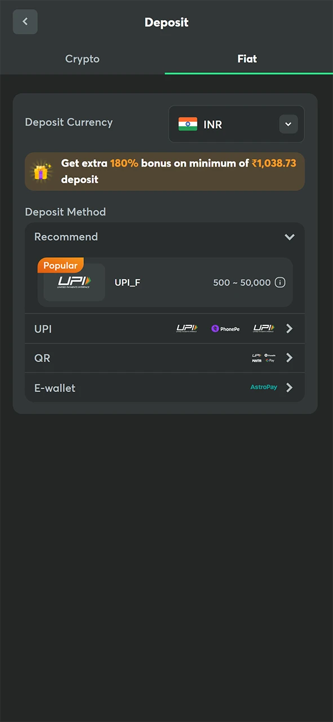The height and width of the screenshot is (722, 333).
Task: Click the Indian flag icon in currency selector
Action: coord(188,124)
